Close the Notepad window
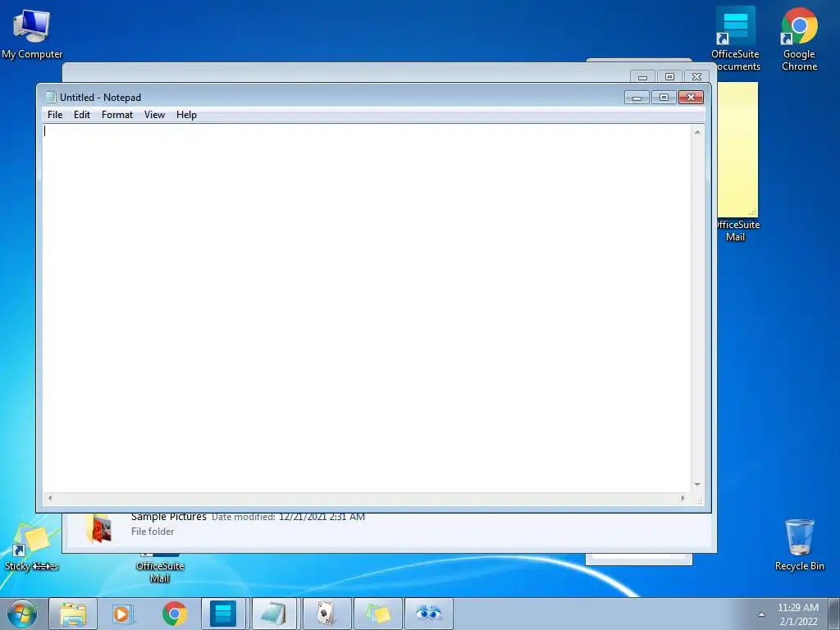The image size is (840, 630). click(691, 98)
